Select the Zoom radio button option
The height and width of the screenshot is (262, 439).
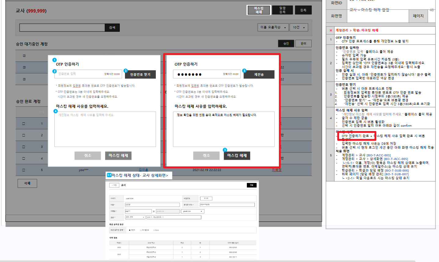click(x=154, y=230)
